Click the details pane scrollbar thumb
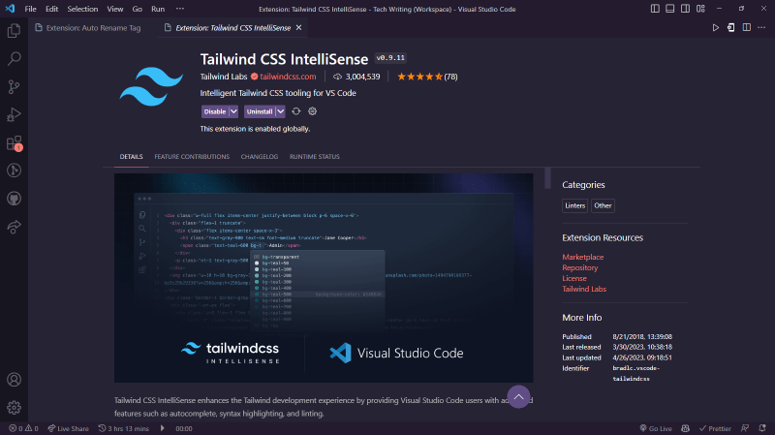This screenshot has height=435, width=775. click(x=547, y=178)
